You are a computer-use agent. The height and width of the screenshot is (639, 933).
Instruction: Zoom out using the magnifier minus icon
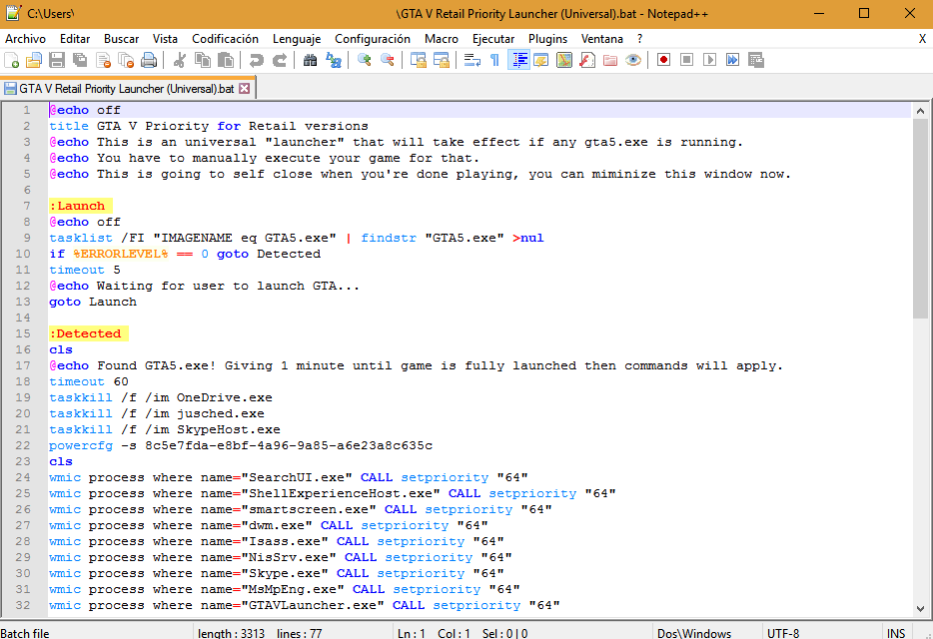(x=388, y=60)
